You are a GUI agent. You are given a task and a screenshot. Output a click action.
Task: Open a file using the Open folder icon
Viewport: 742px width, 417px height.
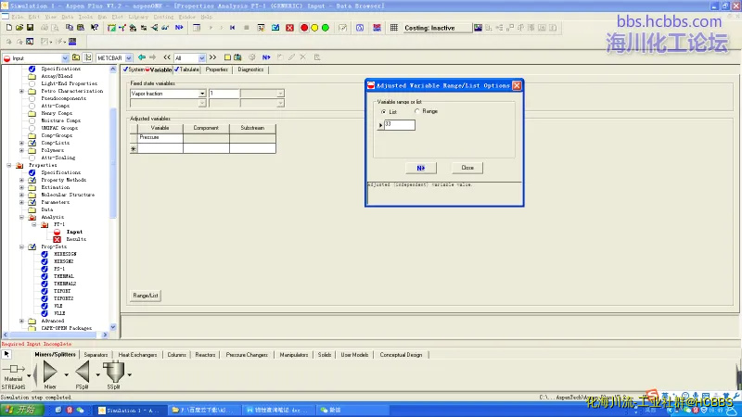pos(19,28)
